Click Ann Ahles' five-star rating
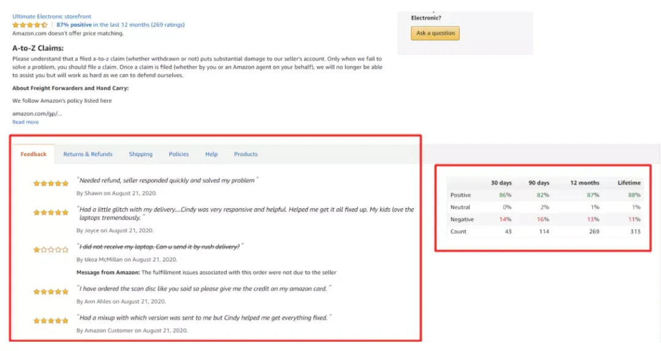 click(51, 292)
